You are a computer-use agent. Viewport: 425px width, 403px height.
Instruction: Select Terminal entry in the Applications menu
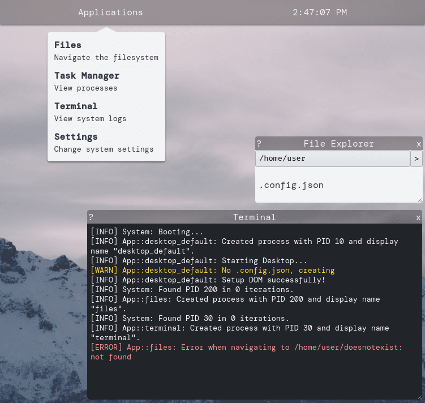(x=76, y=106)
